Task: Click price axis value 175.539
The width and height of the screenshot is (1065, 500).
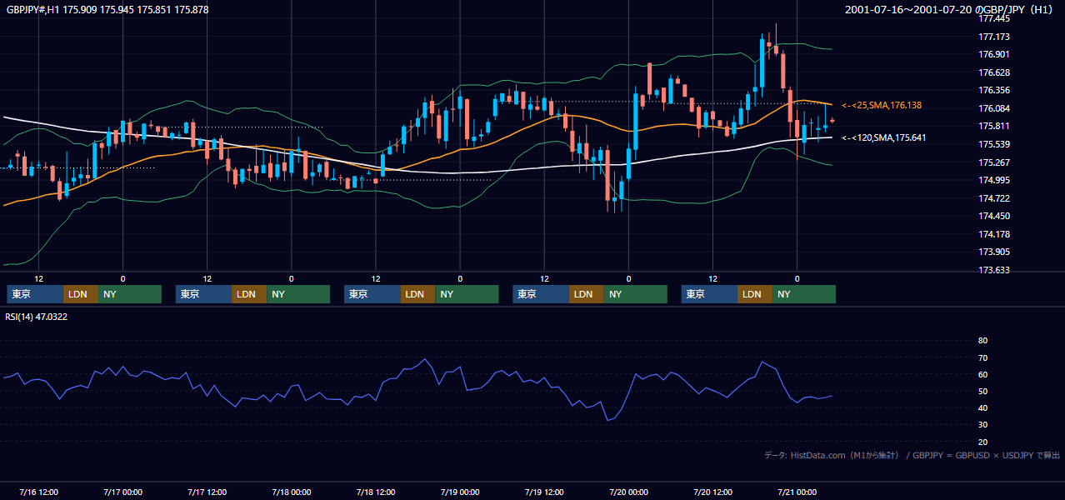Action: (x=993, y=144)
